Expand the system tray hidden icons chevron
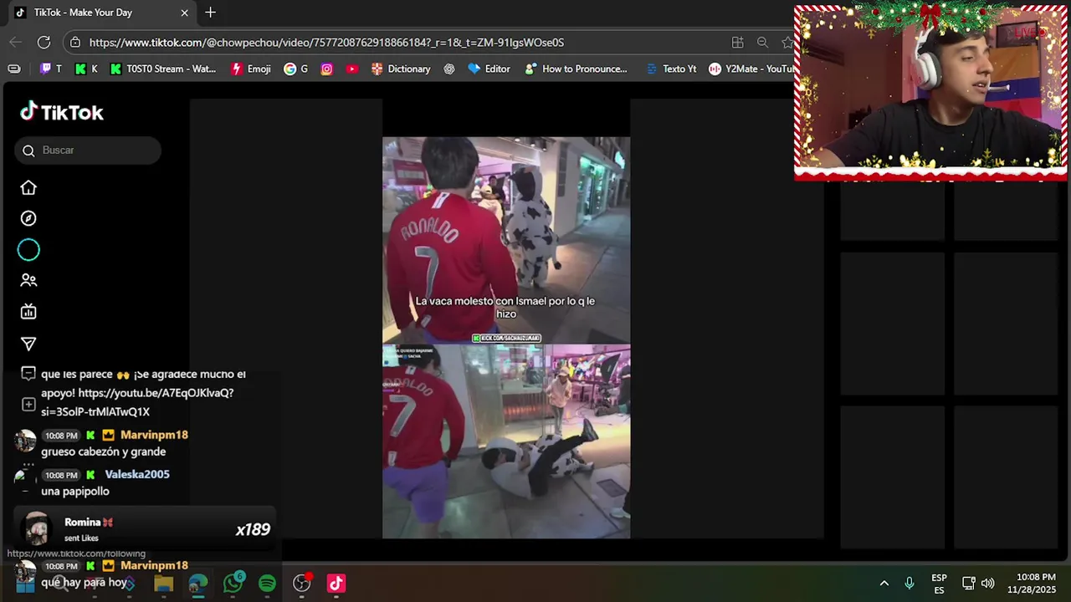 click(884, 583)
